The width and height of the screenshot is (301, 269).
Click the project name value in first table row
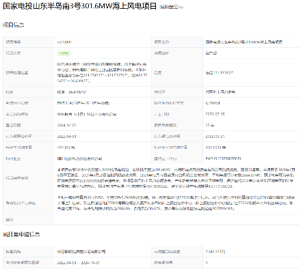tap(244, 42)
